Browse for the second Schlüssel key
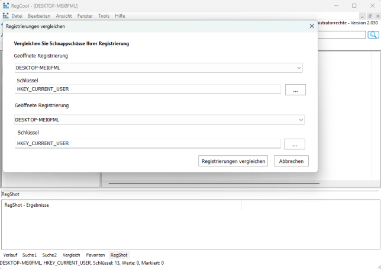The width and height of the screenshot is (381, 269). point(294,144)
